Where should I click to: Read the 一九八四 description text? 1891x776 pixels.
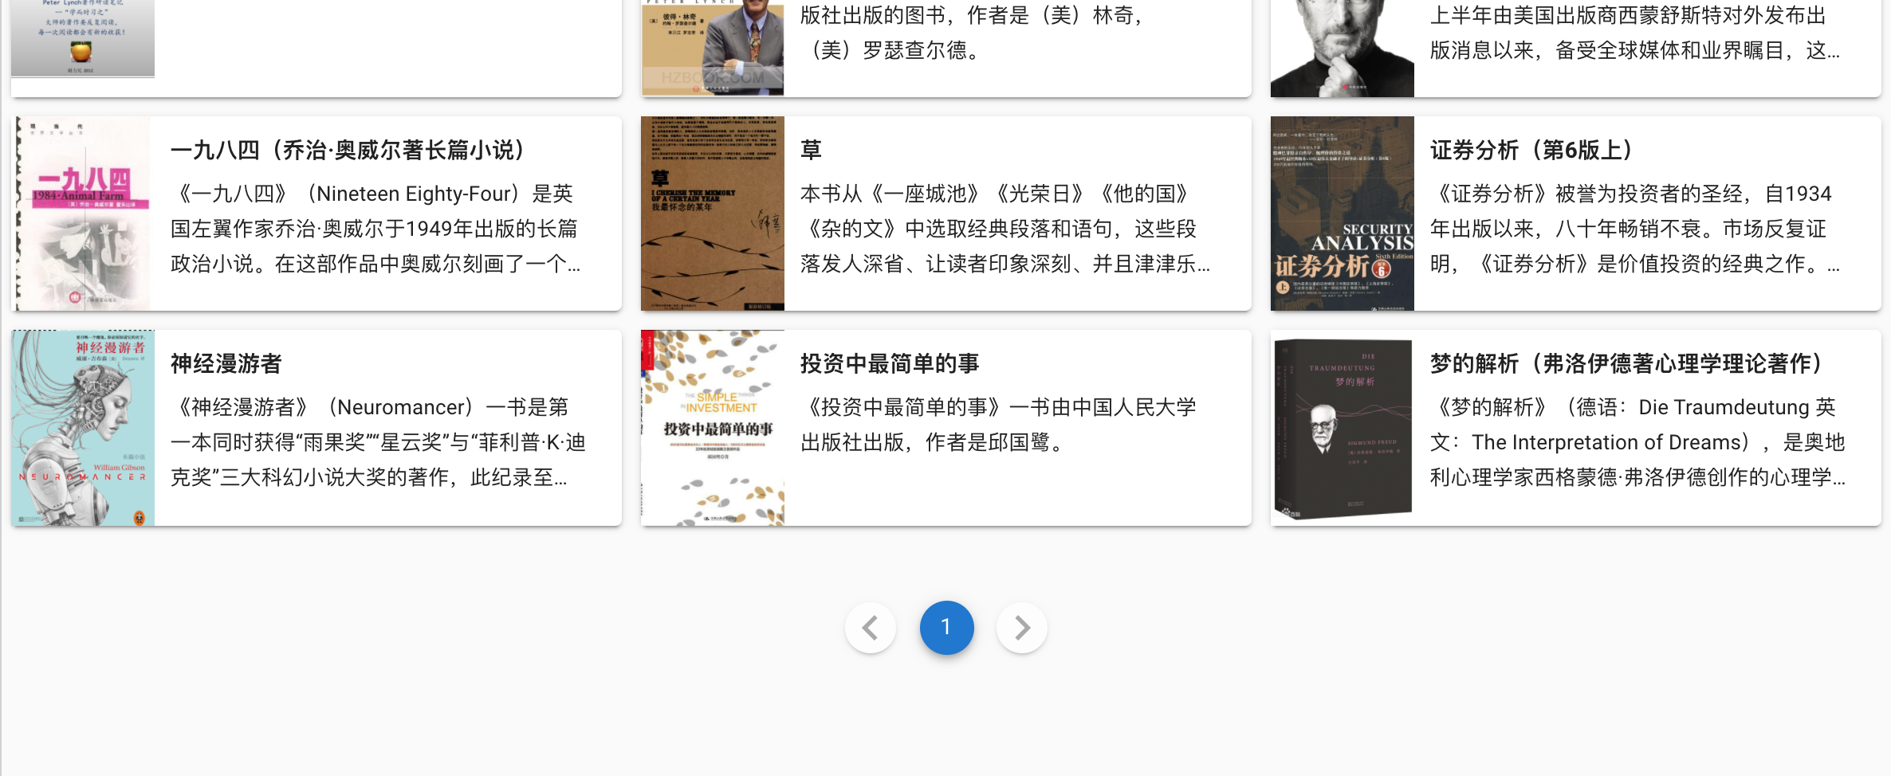pos(375,229)
